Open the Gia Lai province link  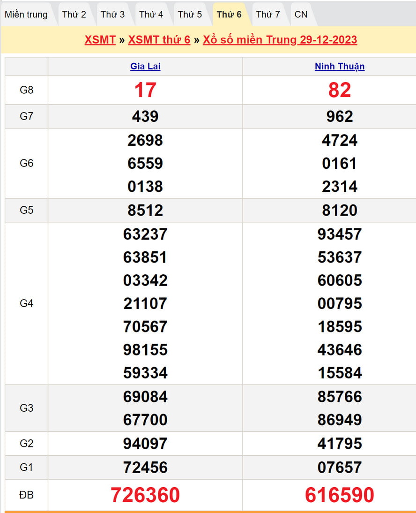click(x=145, y=66)
